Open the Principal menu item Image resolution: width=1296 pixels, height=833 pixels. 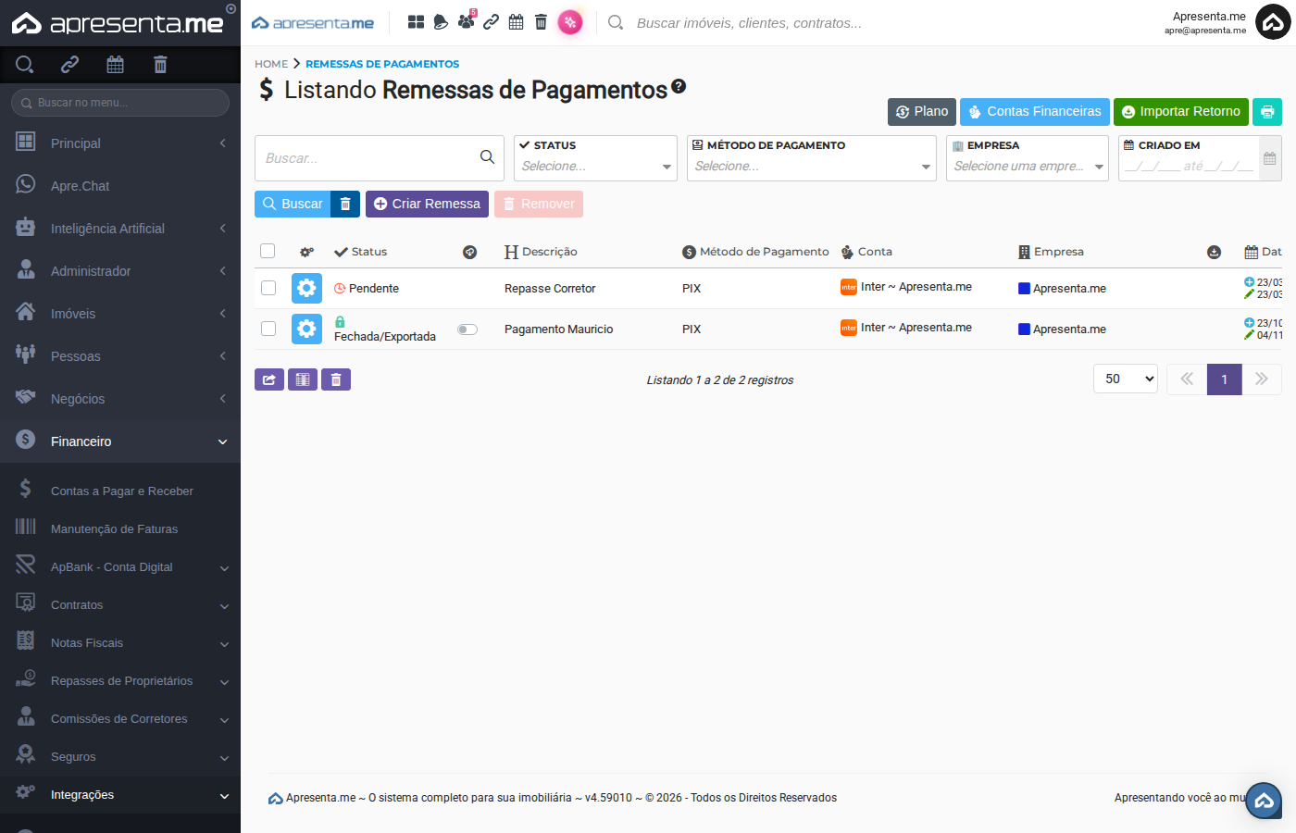(x=120, y=143)
